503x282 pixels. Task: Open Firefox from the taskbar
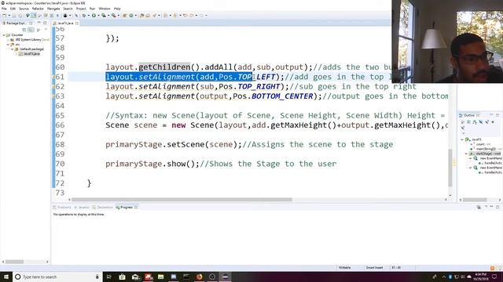pos(199,277)
